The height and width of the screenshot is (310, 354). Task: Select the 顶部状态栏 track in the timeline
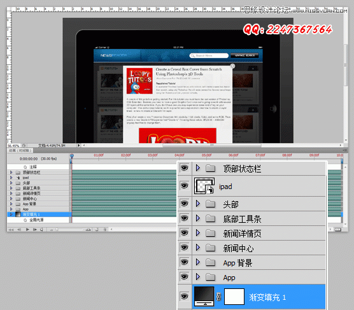[38, 173]
